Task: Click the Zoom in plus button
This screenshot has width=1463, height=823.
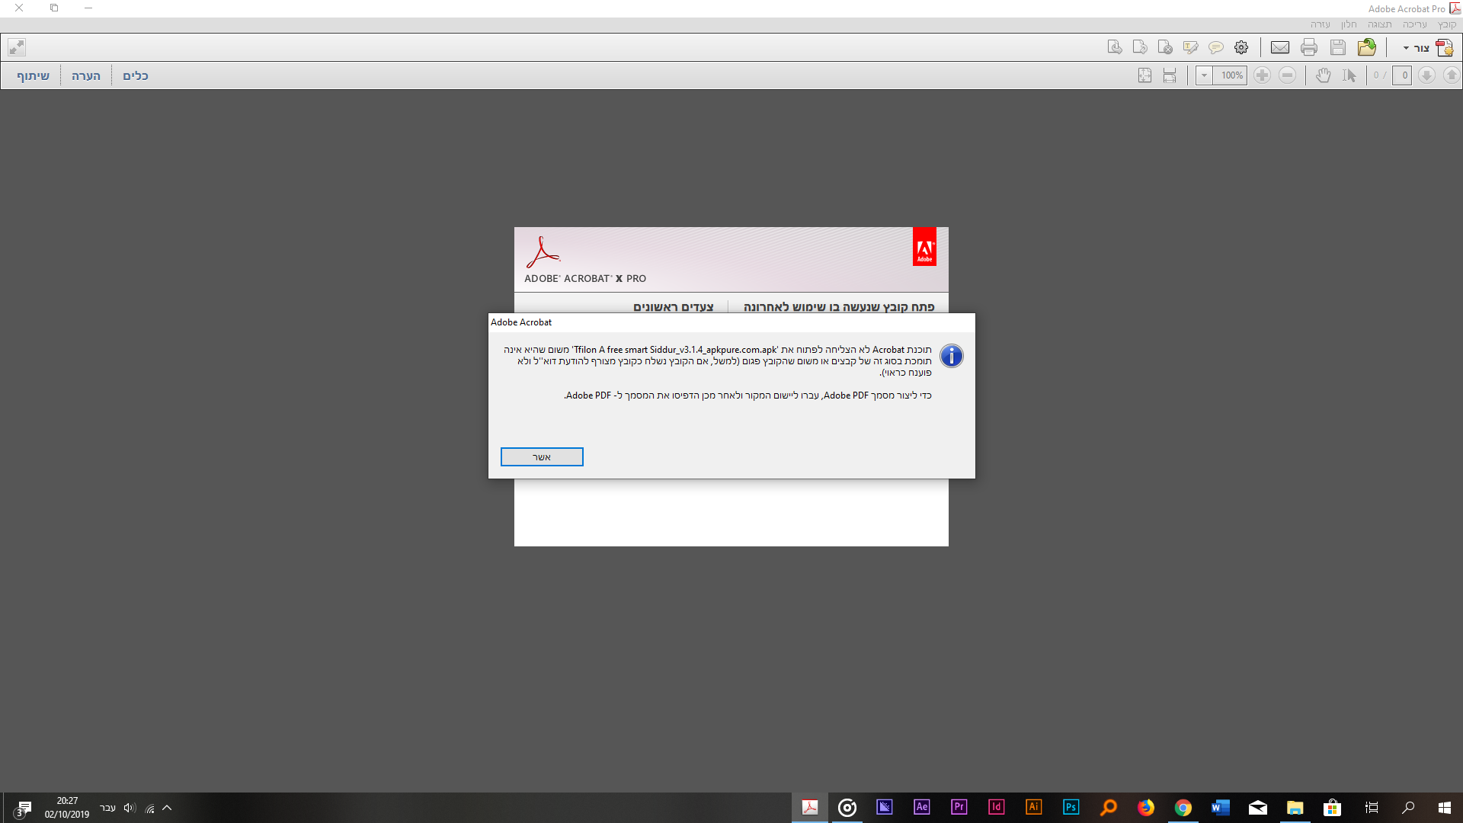Action: [1262, 75]
